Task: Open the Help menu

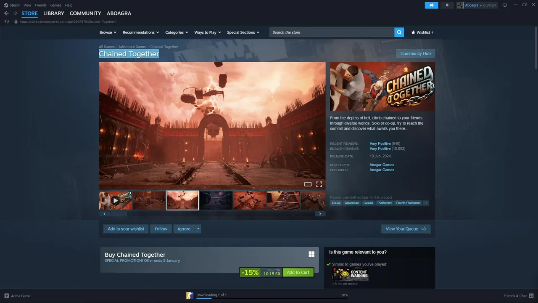Action: coord(69,5)
